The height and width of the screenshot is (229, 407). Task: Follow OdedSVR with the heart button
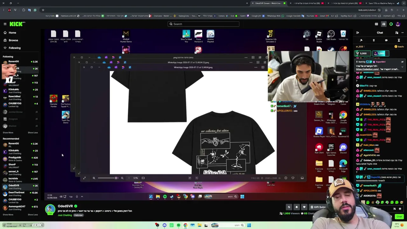(304, 207)
